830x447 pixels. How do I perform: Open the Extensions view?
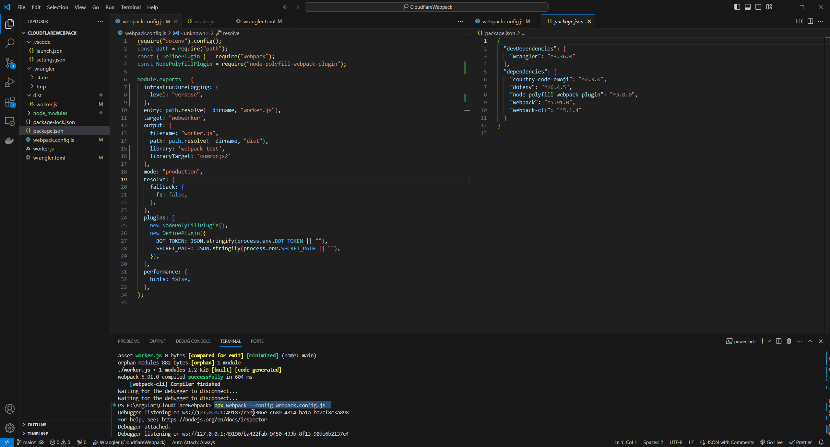10,102
